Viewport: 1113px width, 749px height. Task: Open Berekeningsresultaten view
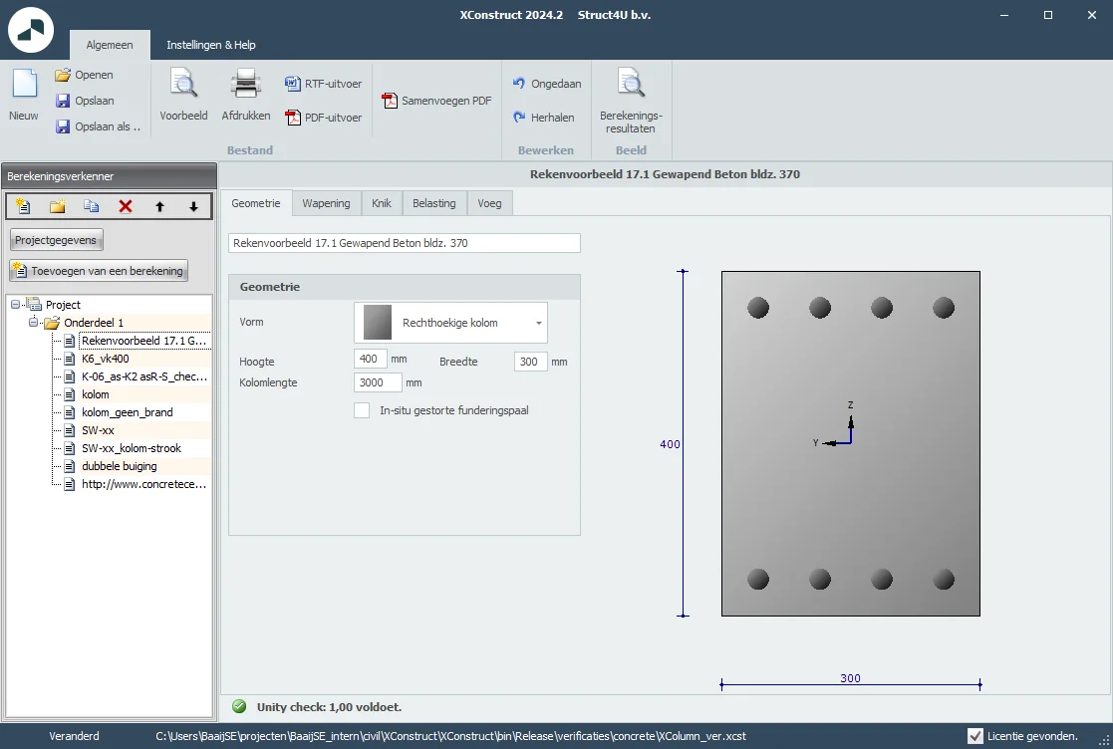pyautogui.click(x=631, y=101)
